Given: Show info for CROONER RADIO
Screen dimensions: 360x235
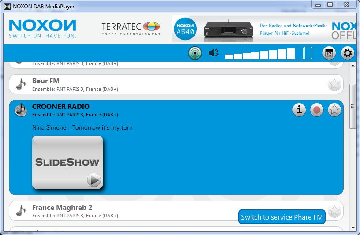Looking at the screenshot, I should 299,110.
